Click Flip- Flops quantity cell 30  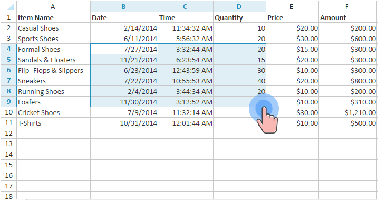[239, 70]
